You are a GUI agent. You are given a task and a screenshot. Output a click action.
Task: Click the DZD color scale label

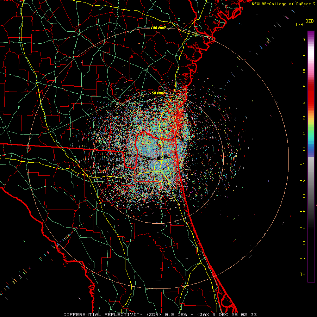pyautogui.click(x=310, y=21)
